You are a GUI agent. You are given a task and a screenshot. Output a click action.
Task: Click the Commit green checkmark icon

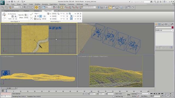[31, 14]
